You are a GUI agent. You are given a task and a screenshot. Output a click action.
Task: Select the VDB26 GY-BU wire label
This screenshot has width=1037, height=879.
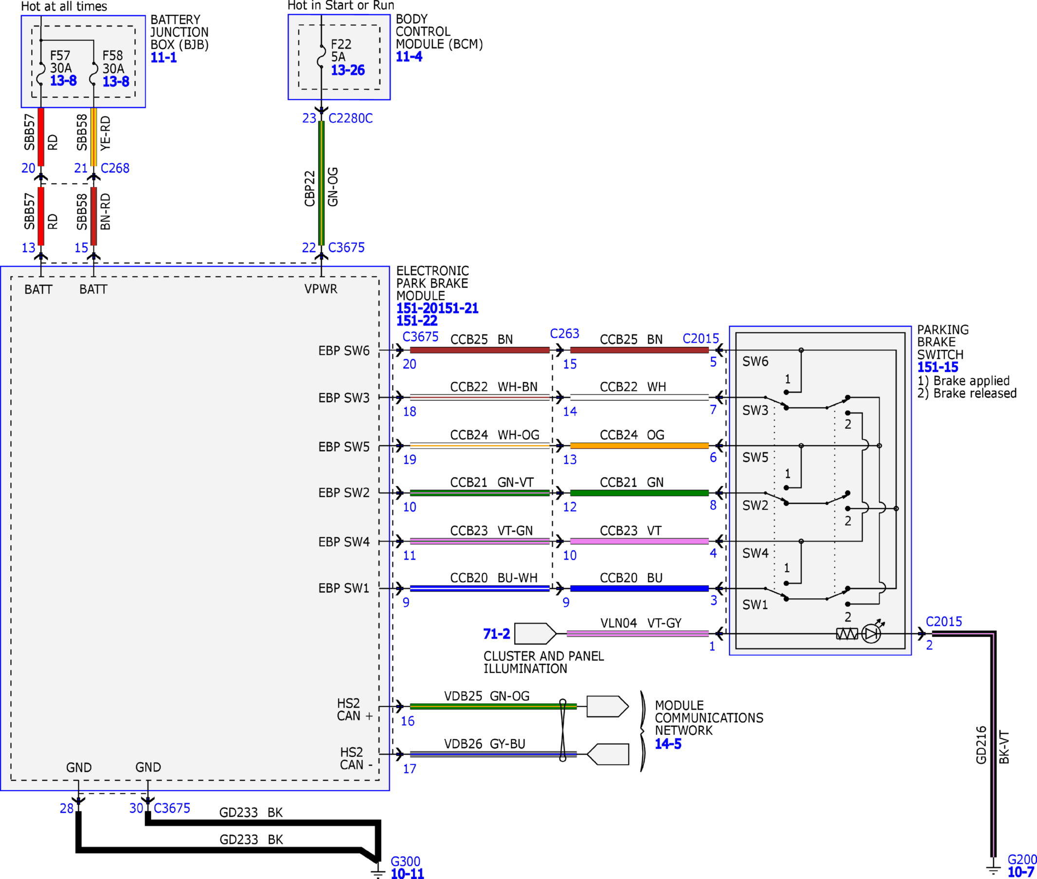point(484,744)
